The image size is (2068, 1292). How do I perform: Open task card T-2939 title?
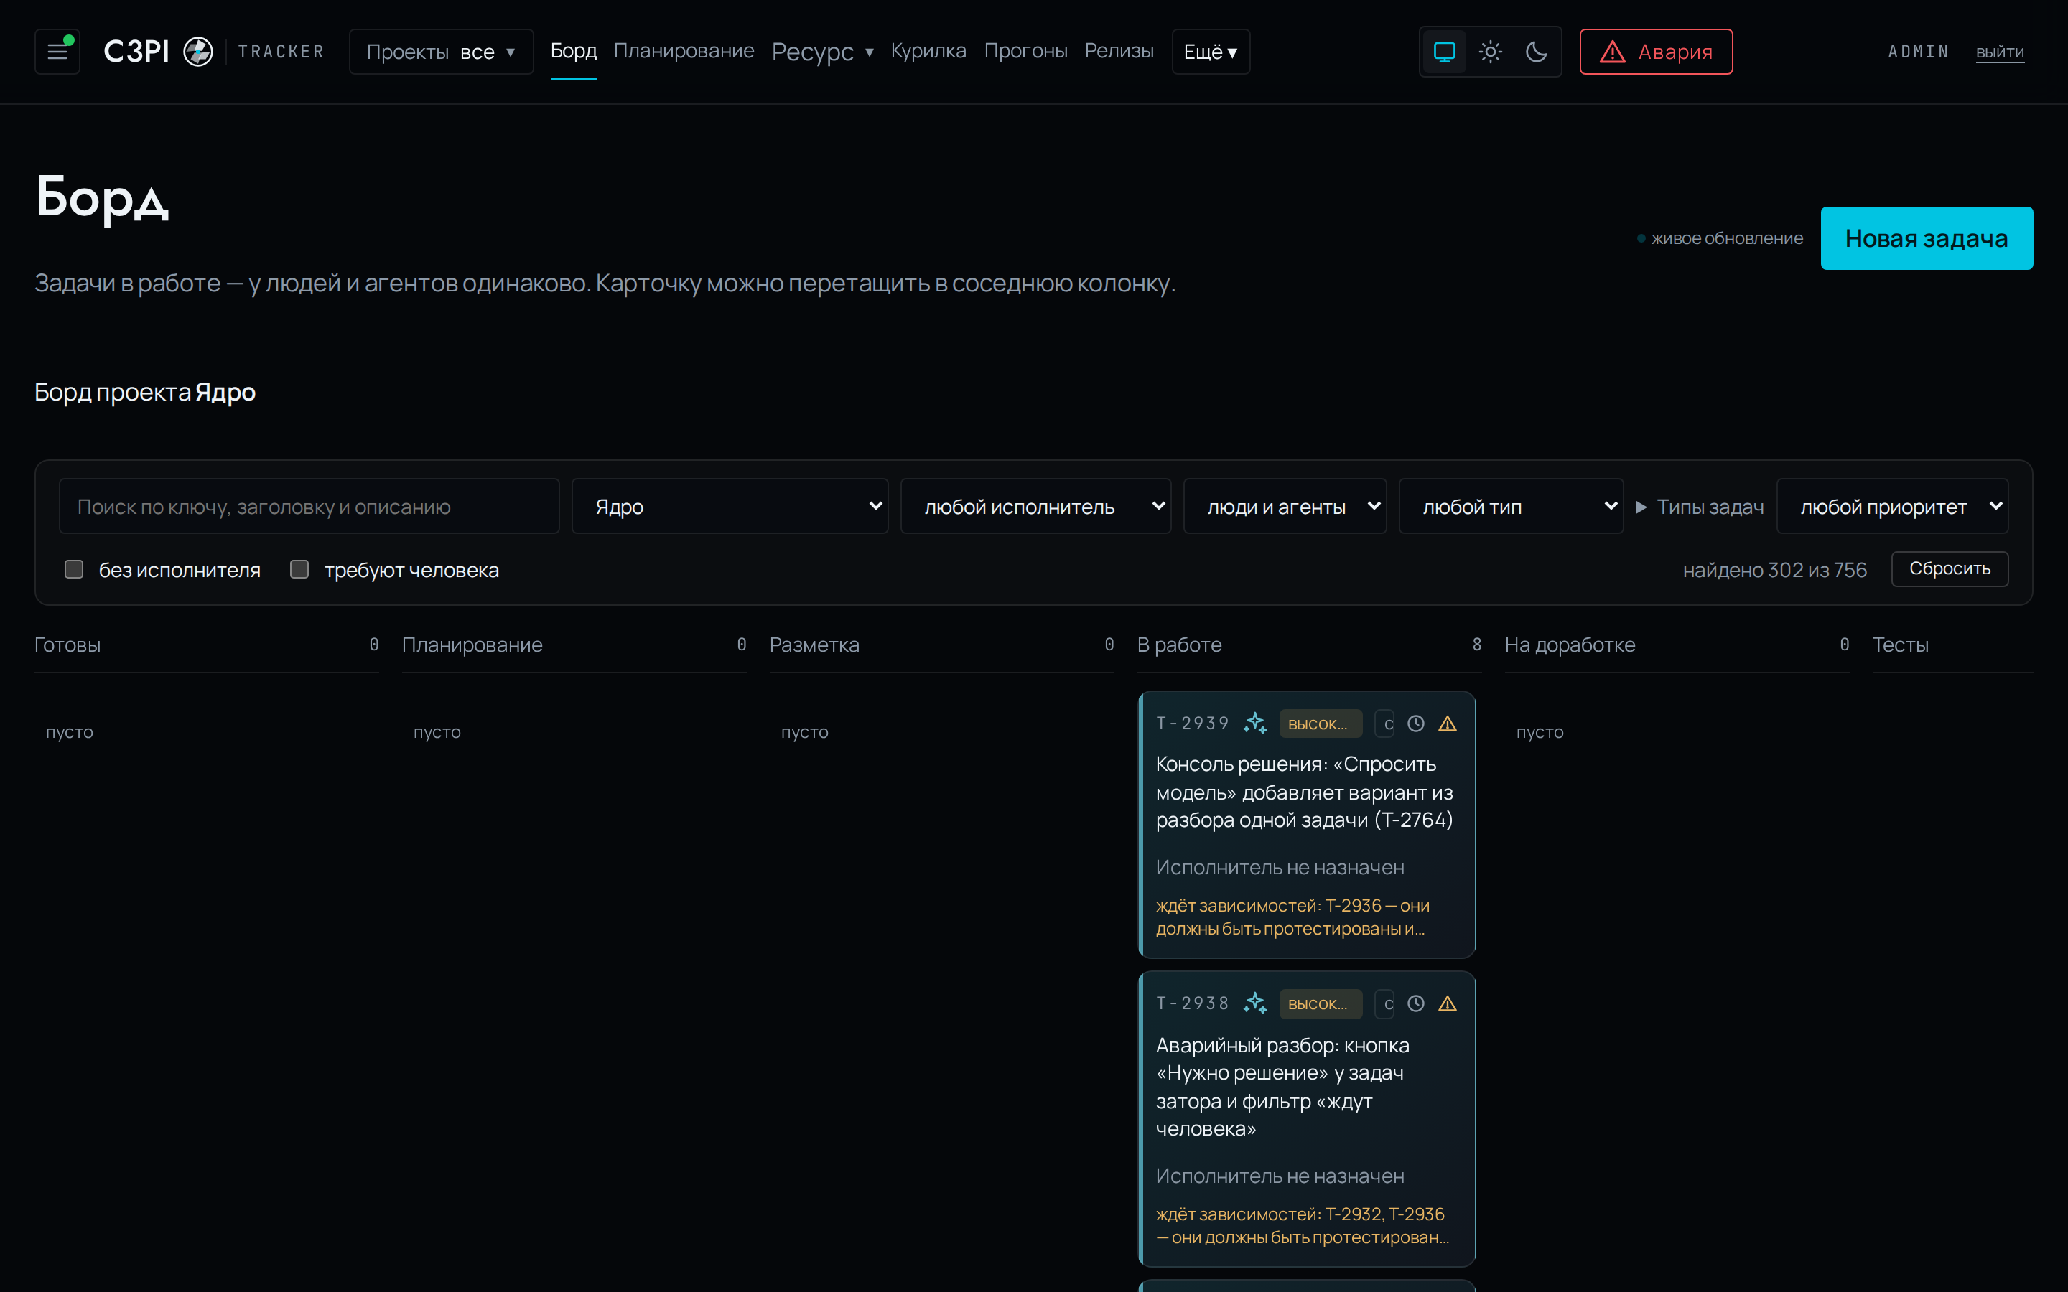1304,792
